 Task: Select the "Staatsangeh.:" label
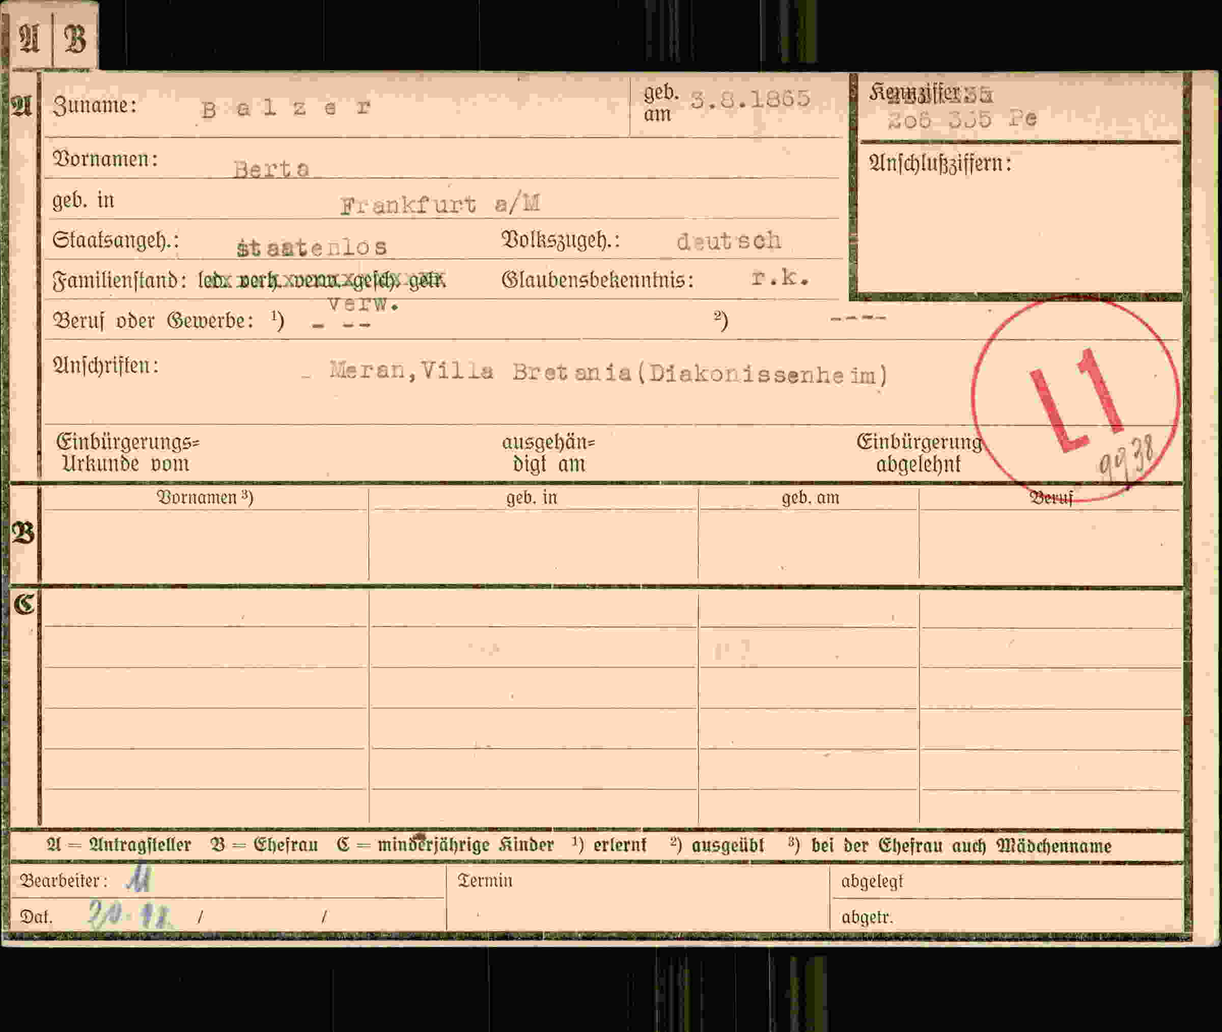pyautogui.click(x=116, y=240)
